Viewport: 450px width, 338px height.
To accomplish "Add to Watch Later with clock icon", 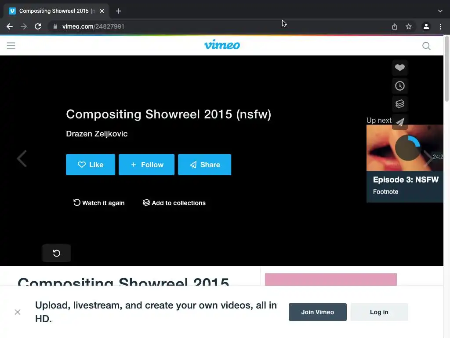I will coord(400,86).
